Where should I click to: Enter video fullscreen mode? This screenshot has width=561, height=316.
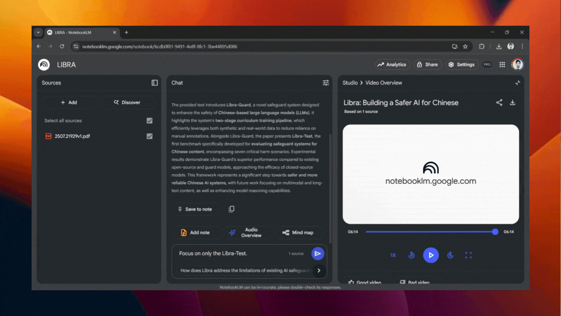468,255
